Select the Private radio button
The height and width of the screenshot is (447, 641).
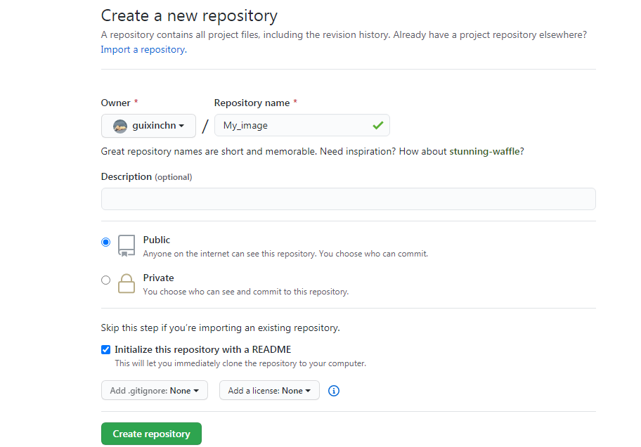click(106, 280)
